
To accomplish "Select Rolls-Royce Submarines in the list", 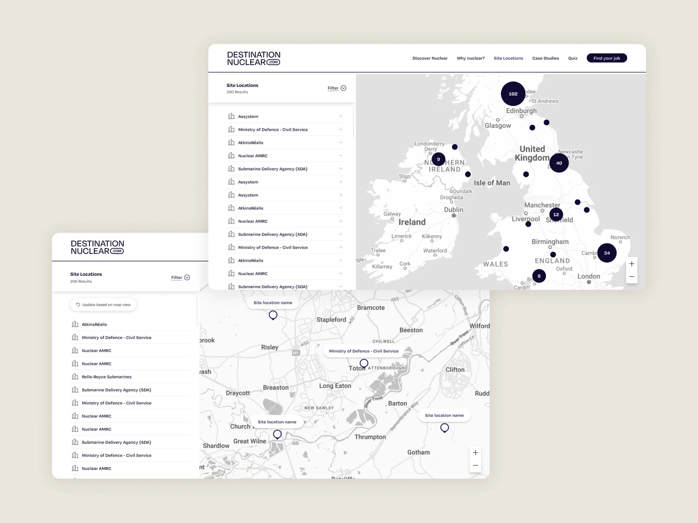I will 107,377.
